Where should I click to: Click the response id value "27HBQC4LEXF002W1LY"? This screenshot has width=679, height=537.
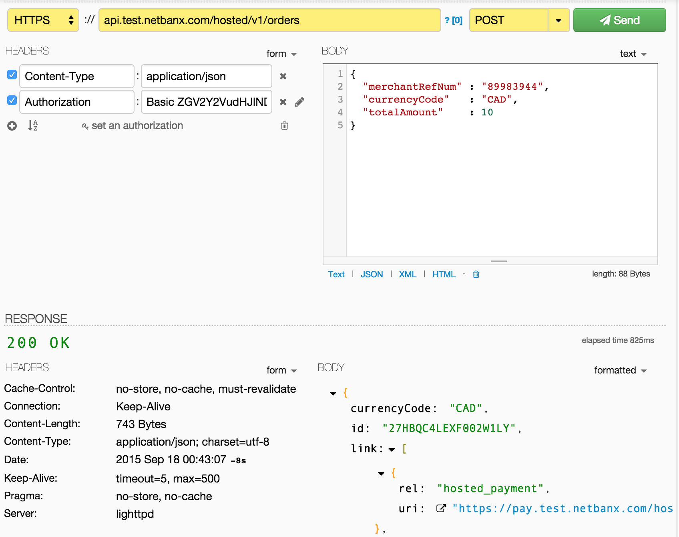[449, 428]
